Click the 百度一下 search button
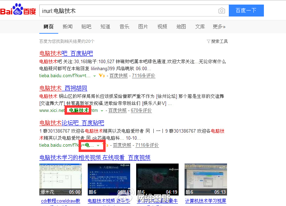Screen dimensions: 286x206 pos(246,11)
